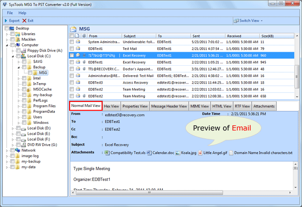Open Compatibility Test.xls attachment icon

point(107,153)
